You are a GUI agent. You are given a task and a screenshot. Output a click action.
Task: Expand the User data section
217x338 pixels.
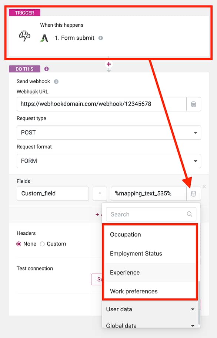click(x=150, y=309)
